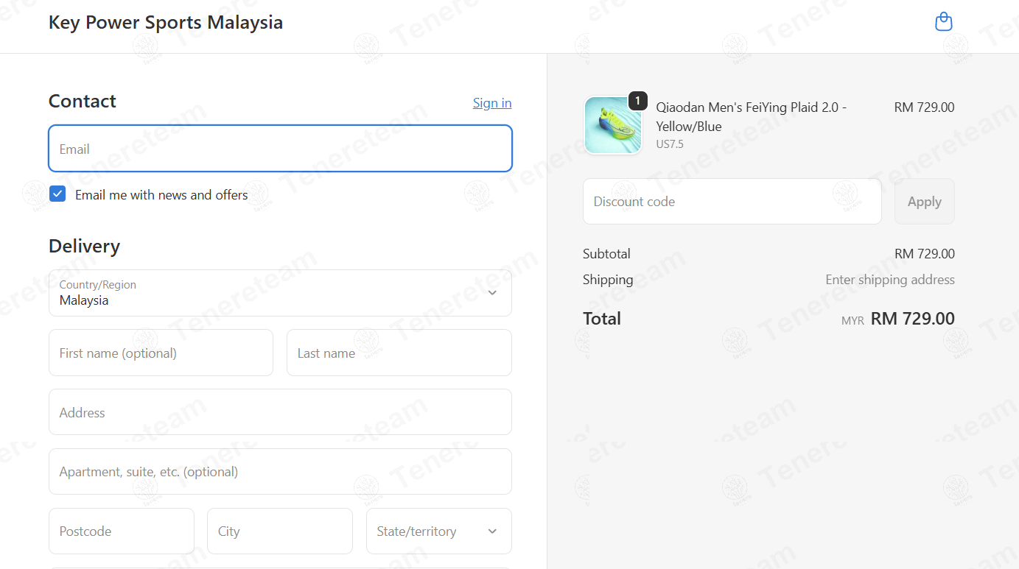
Task: Open the shopping bag cart icon
Action: [943, 22]
